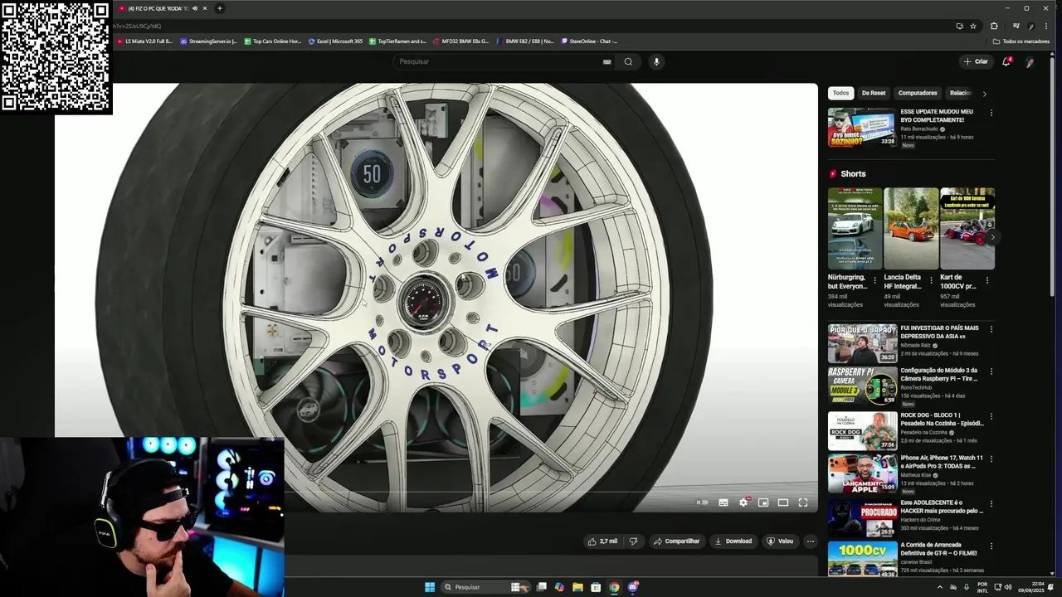Click the Compartilhar share button

[676, 541]
